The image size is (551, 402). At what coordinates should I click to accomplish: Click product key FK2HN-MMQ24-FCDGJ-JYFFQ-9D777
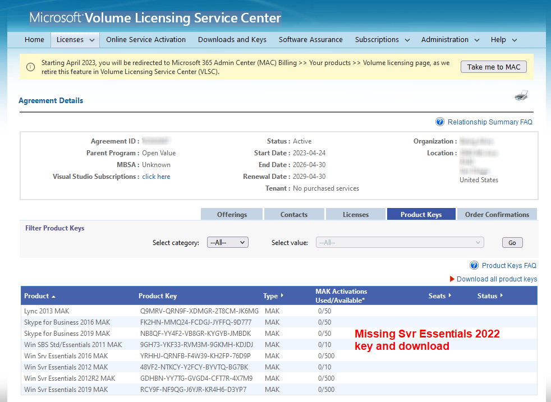point(196,322)
